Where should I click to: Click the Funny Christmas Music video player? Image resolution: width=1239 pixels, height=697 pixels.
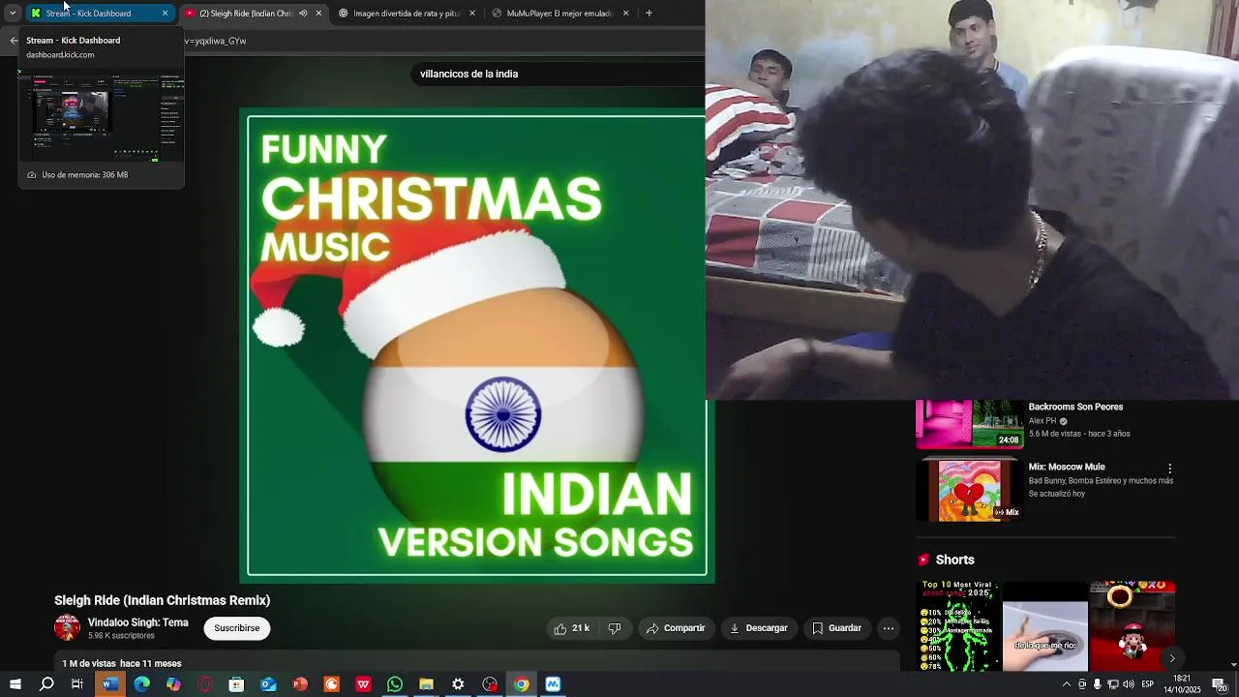tap(477, 346)
